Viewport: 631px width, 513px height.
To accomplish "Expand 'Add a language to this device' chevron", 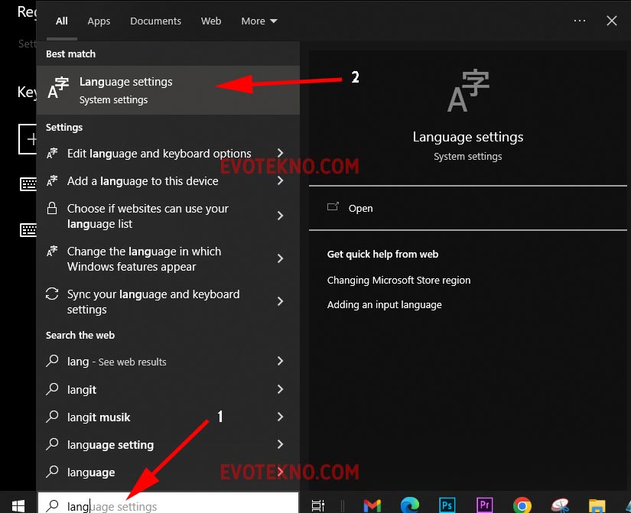I will pos(280,181).
